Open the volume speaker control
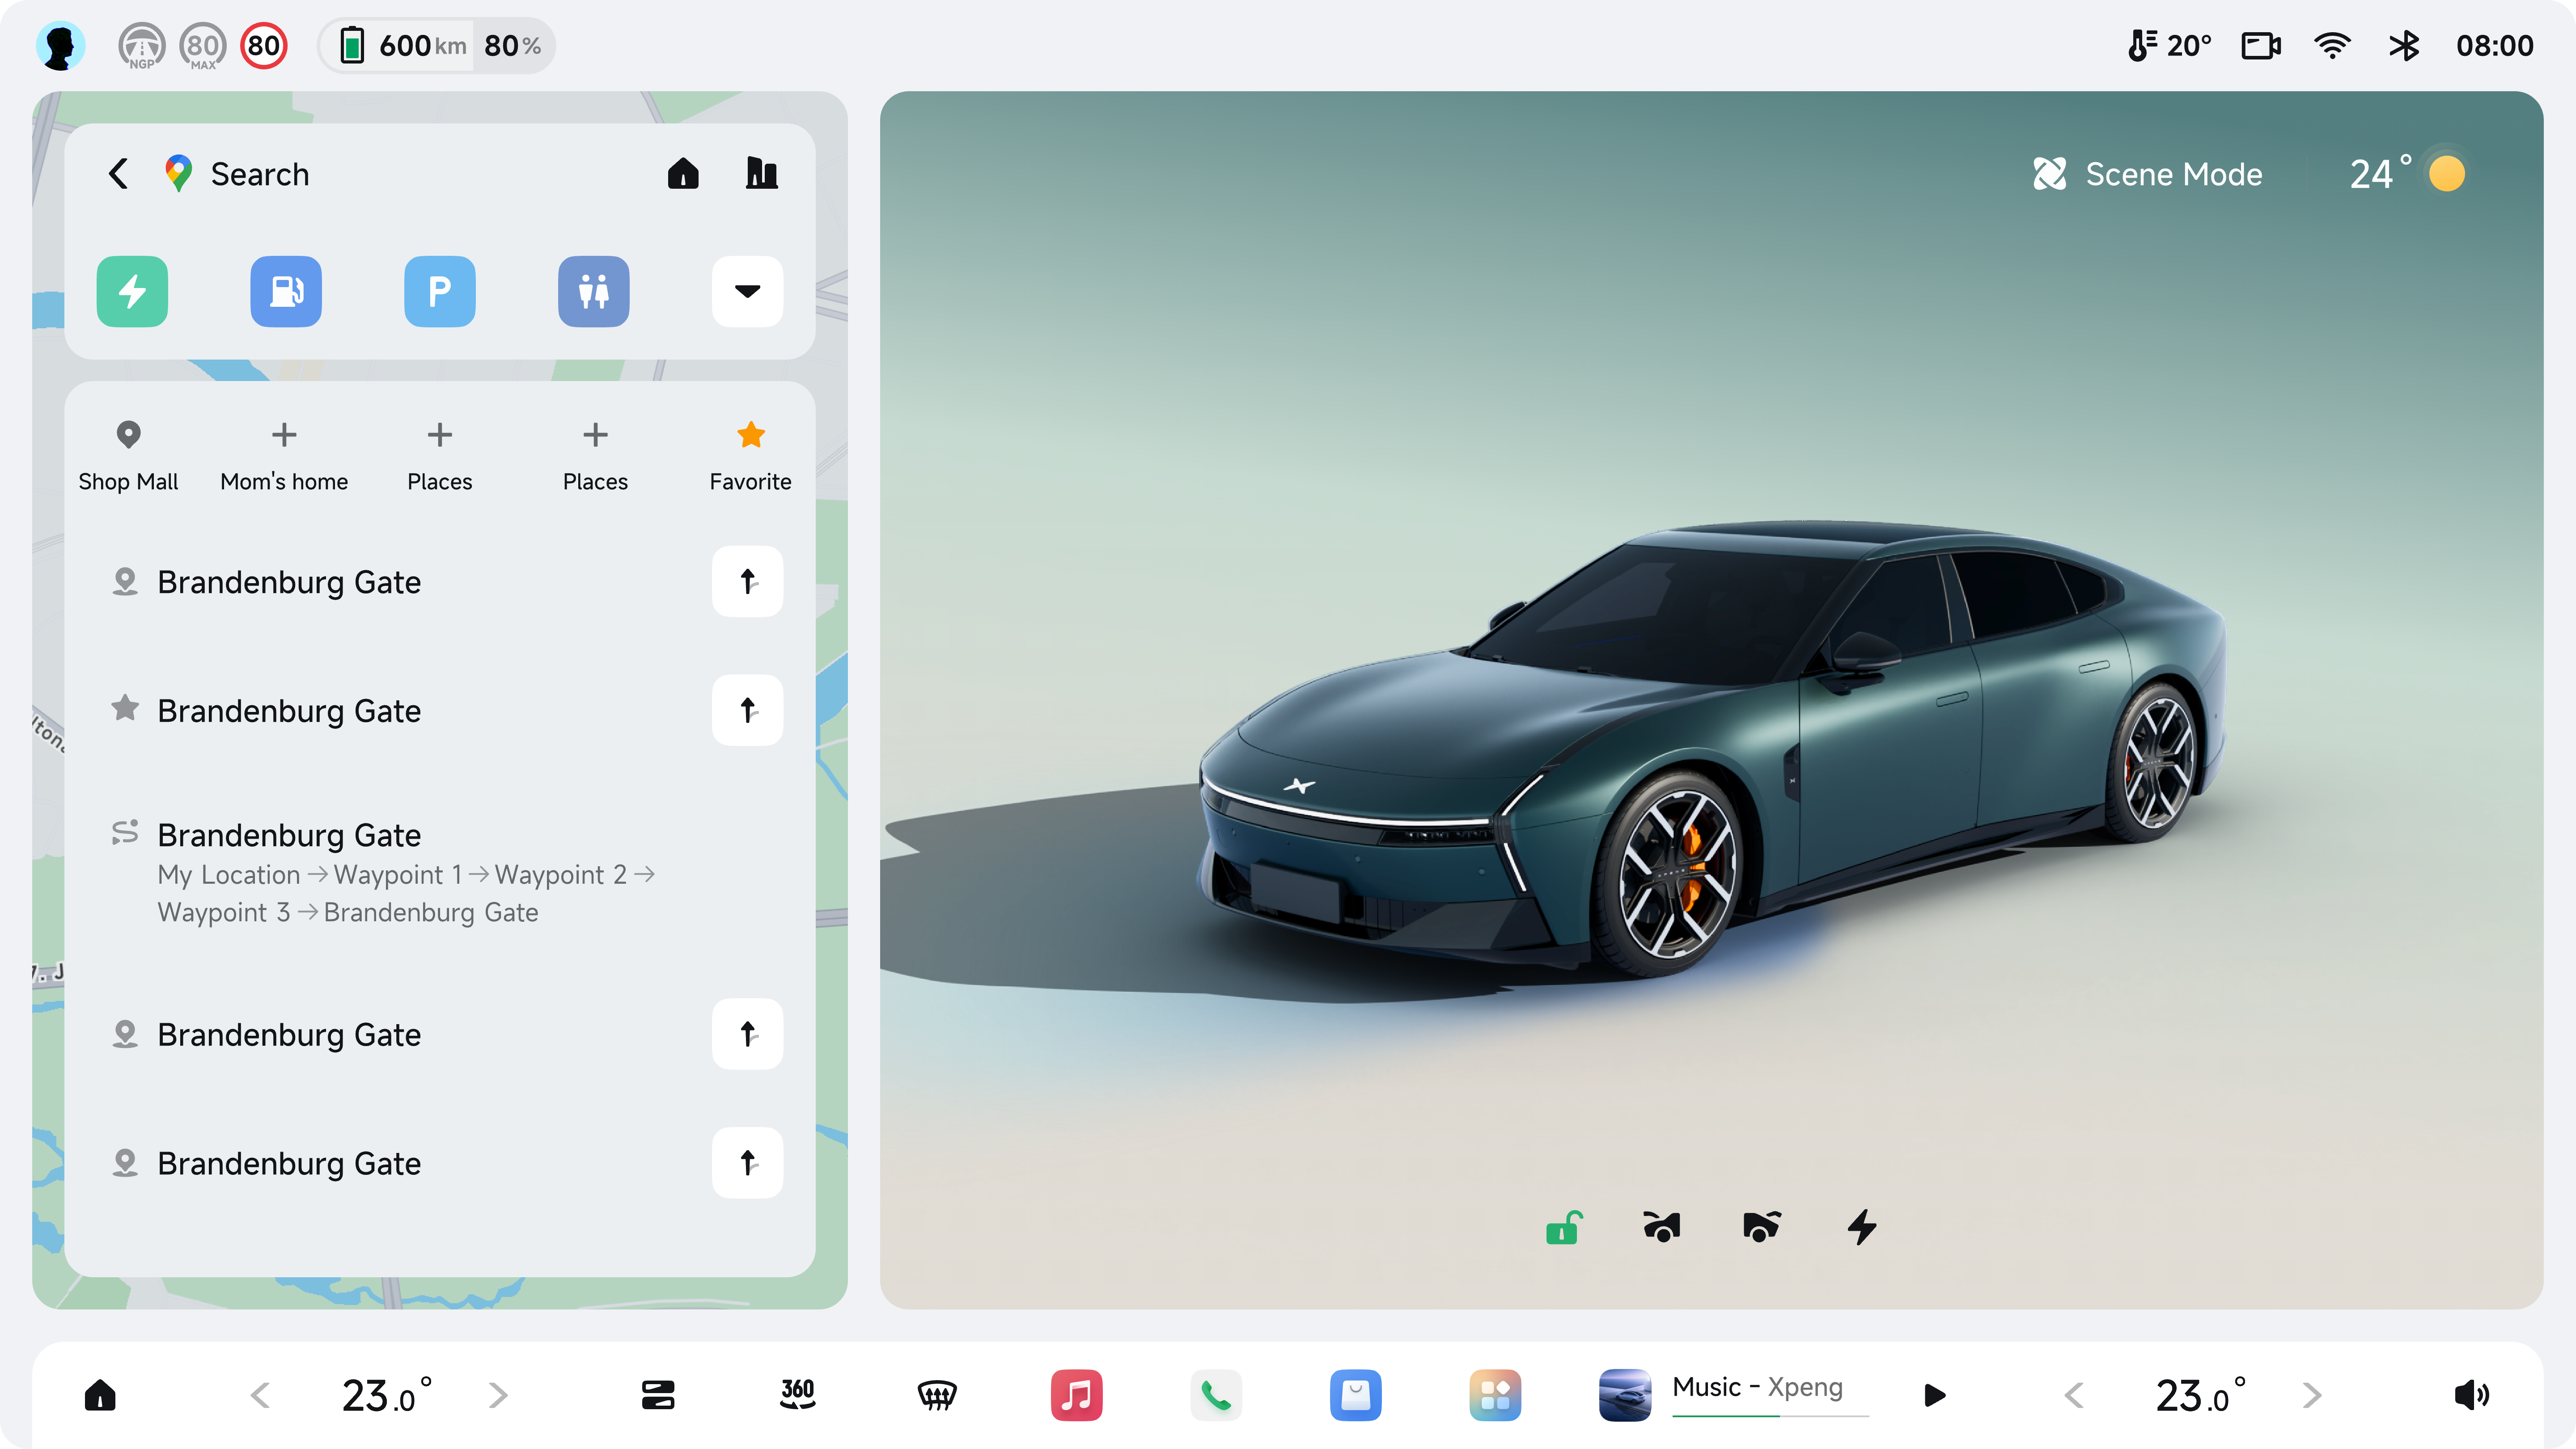 click(x=2472, y=1395)
